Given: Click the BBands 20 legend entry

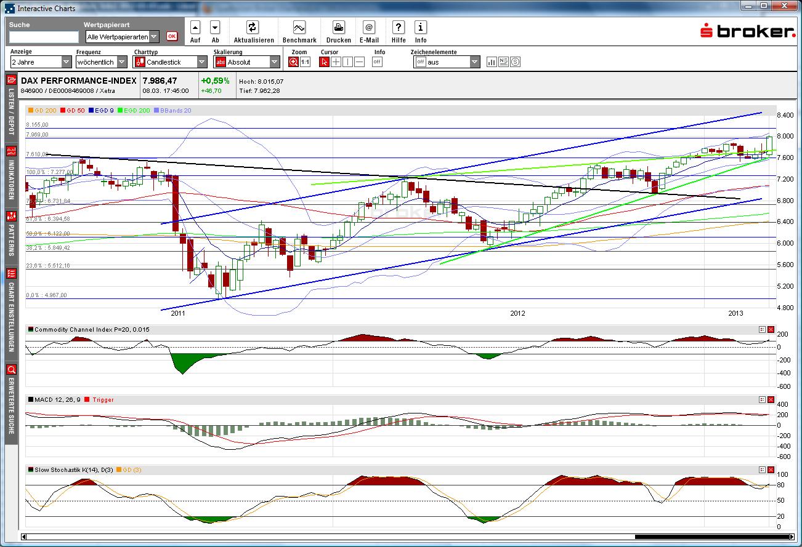Looking at the screenshot, I should coord(172,110).
